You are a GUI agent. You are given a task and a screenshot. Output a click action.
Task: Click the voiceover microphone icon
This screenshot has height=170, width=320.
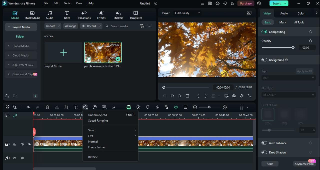(x=157, y=107)
